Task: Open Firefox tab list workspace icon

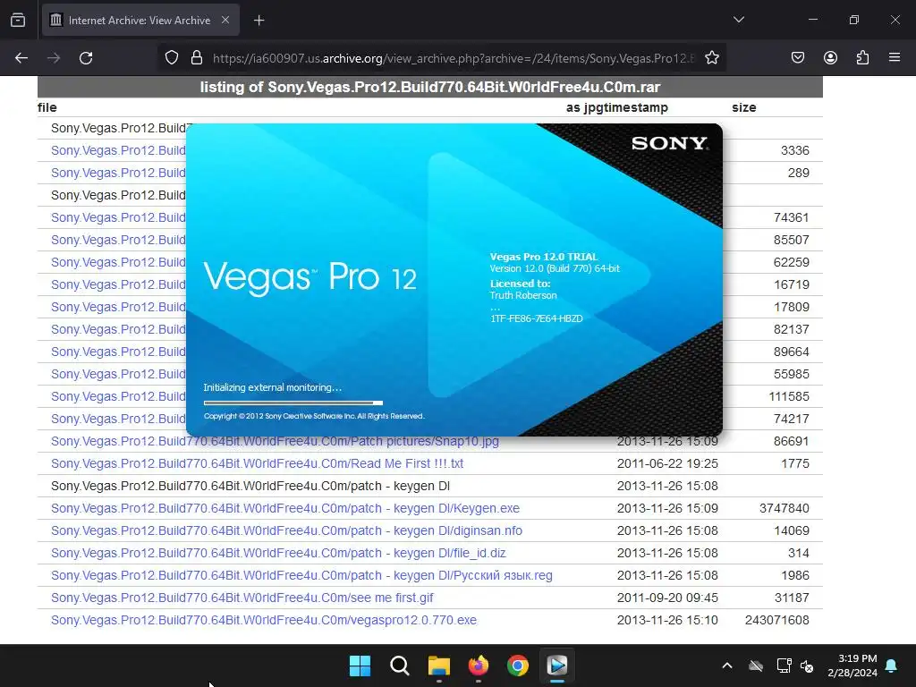Action: pos(18,20)
